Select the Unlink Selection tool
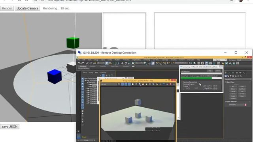 coord(91,63)
